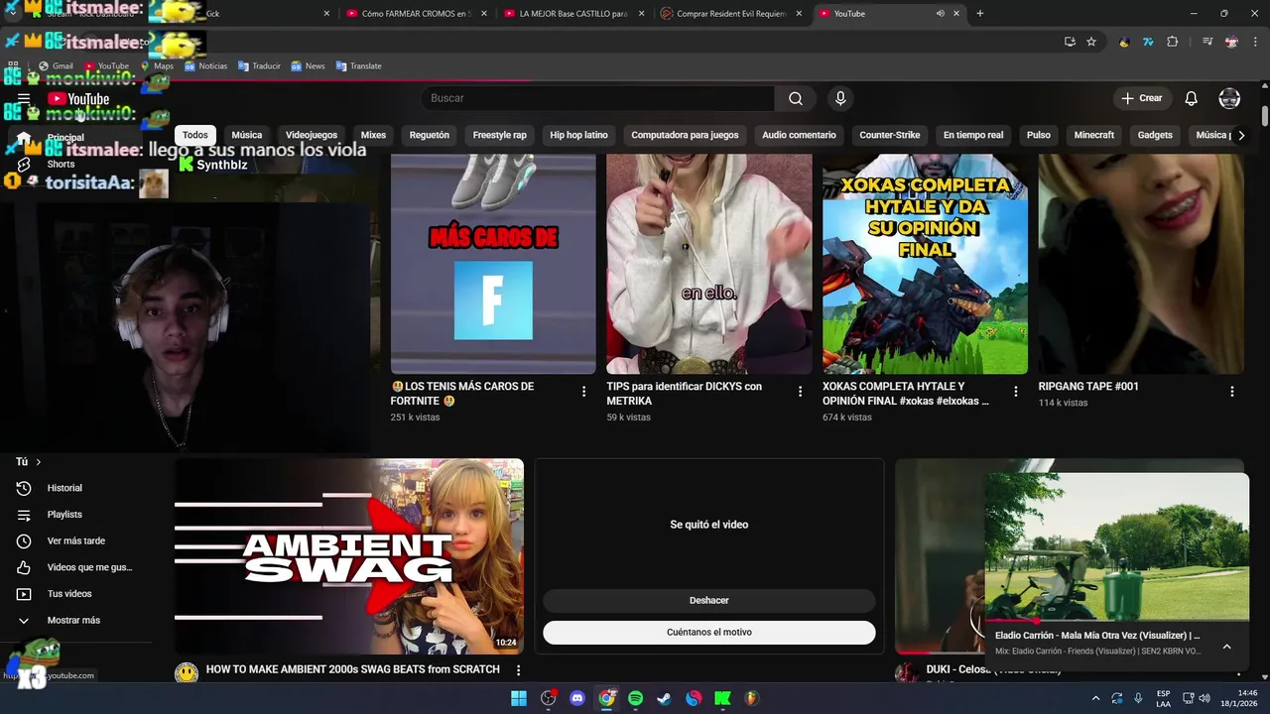The image size is (1270, 714).
Task: Open a new browser tab
Action: click(980, 14)
